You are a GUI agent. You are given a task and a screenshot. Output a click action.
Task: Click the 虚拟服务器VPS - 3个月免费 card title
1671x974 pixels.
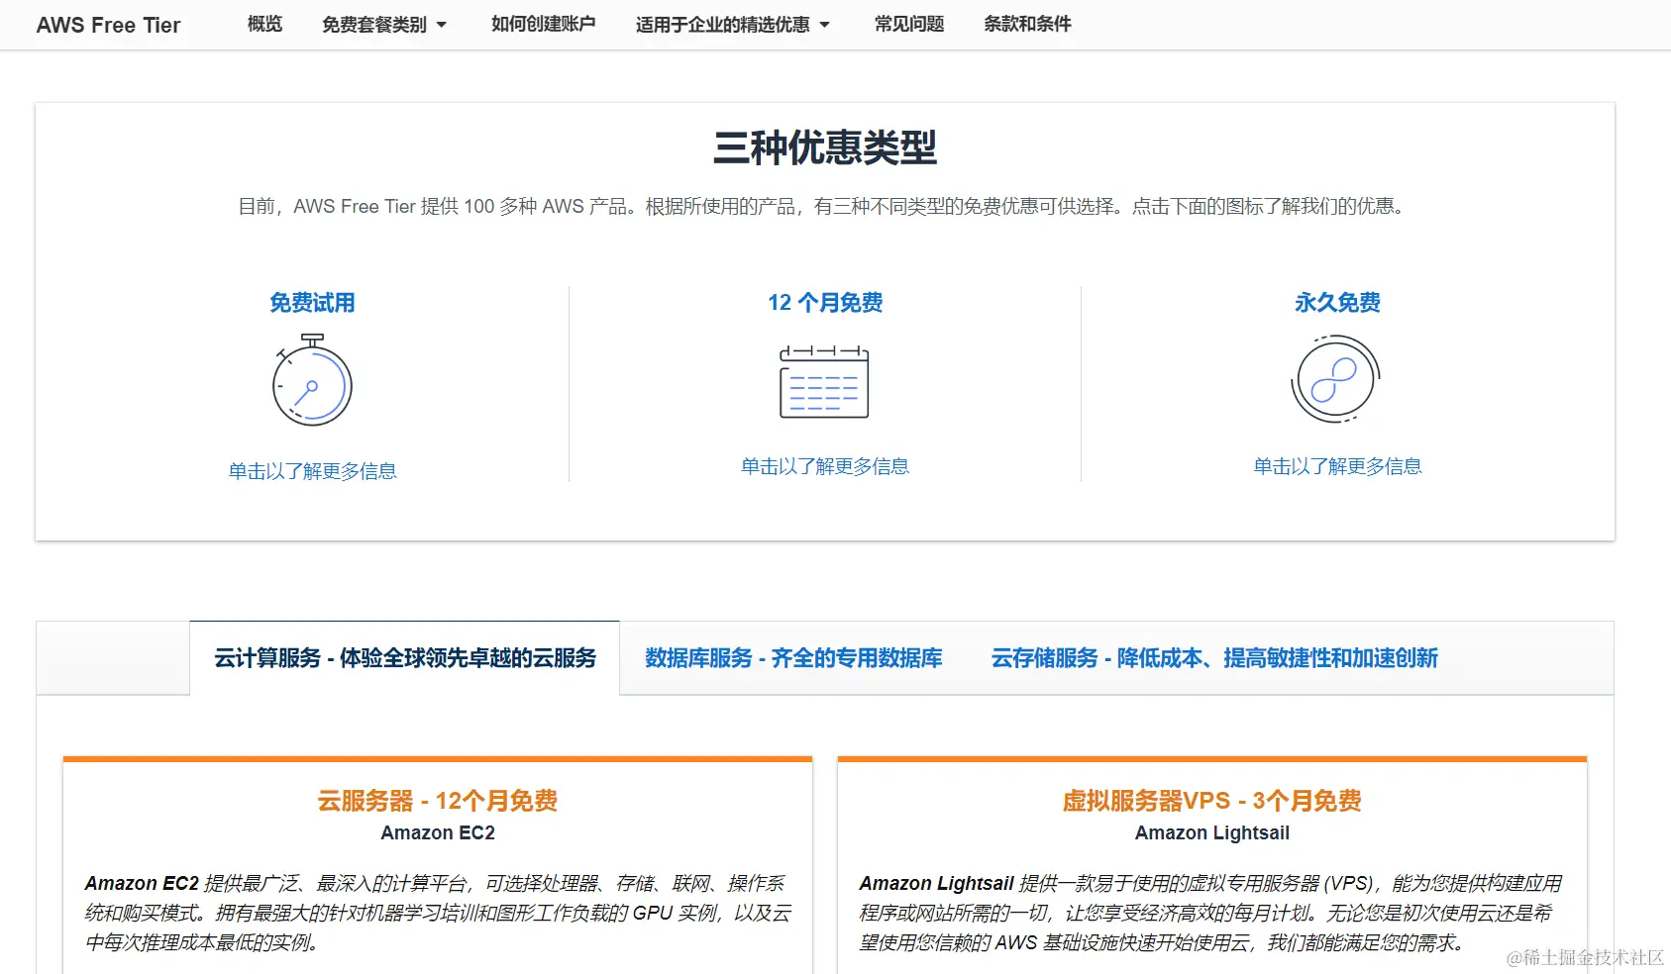(1212, 801)
